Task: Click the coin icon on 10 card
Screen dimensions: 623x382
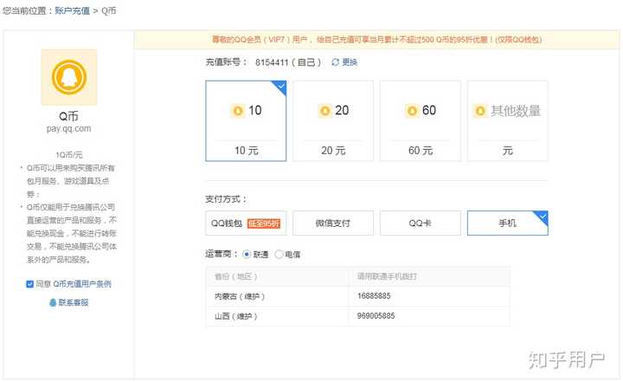Action: [x=238, y=111]
